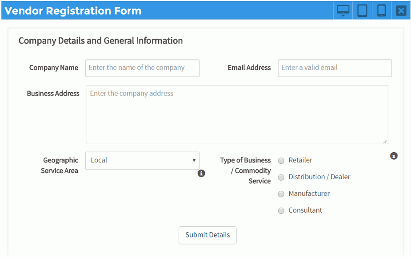The height and width of the screenshot is (257, 411).
Task: Grab the Business Address resize handle
Action: [385, 141]
